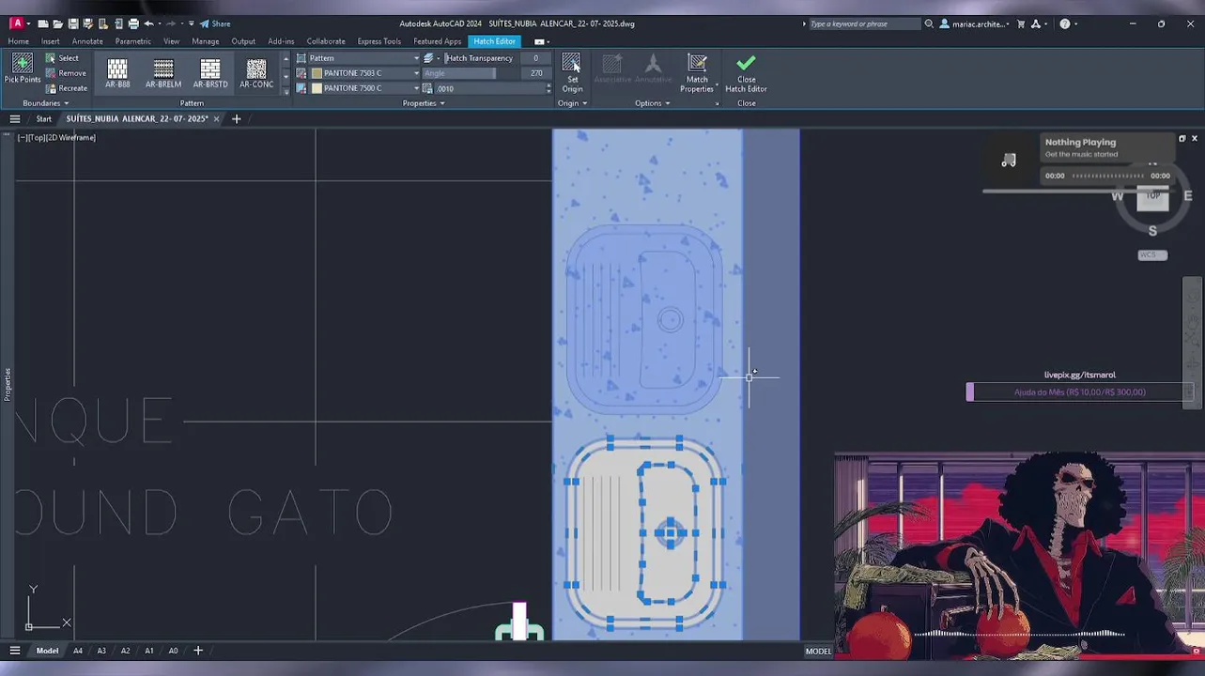Viewport: 1205px width, 676px height.
Task: Open the Parametric ribbon tab
Action: click(132, 41)
